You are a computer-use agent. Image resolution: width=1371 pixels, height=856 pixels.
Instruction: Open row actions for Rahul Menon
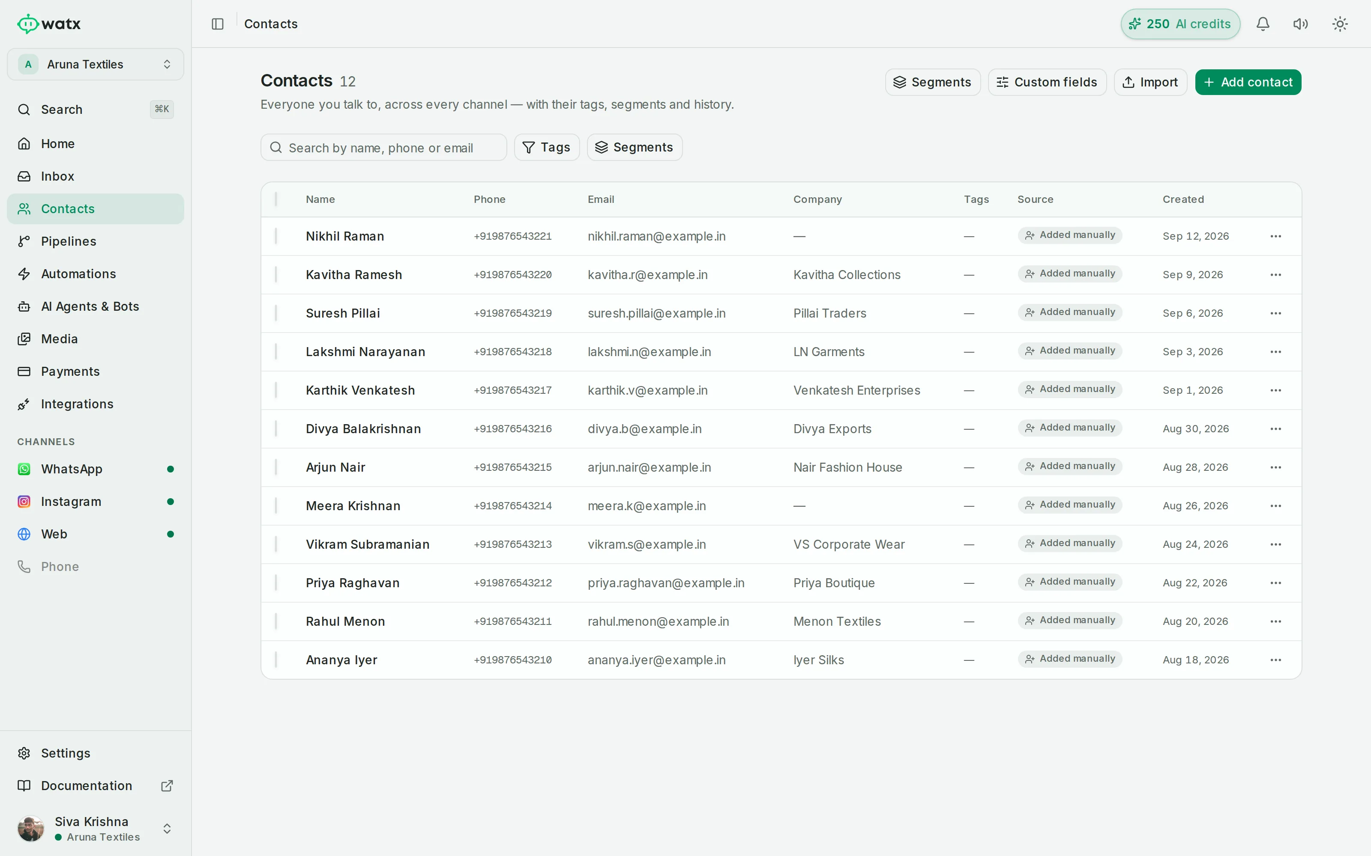pos(1275,621)
